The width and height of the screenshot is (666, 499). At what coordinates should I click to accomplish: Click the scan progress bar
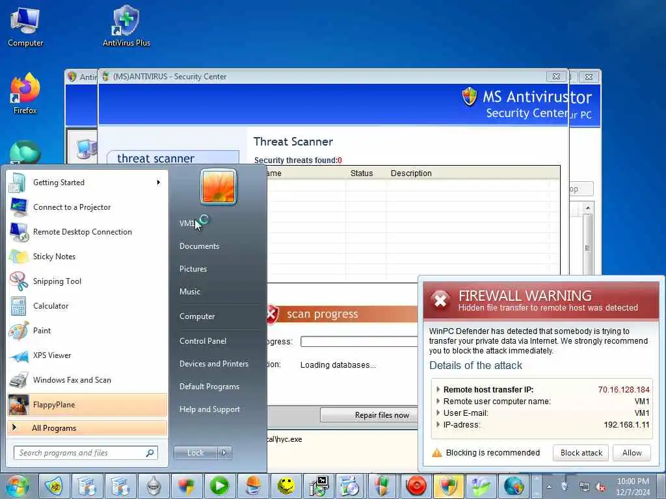pos(359,342)
